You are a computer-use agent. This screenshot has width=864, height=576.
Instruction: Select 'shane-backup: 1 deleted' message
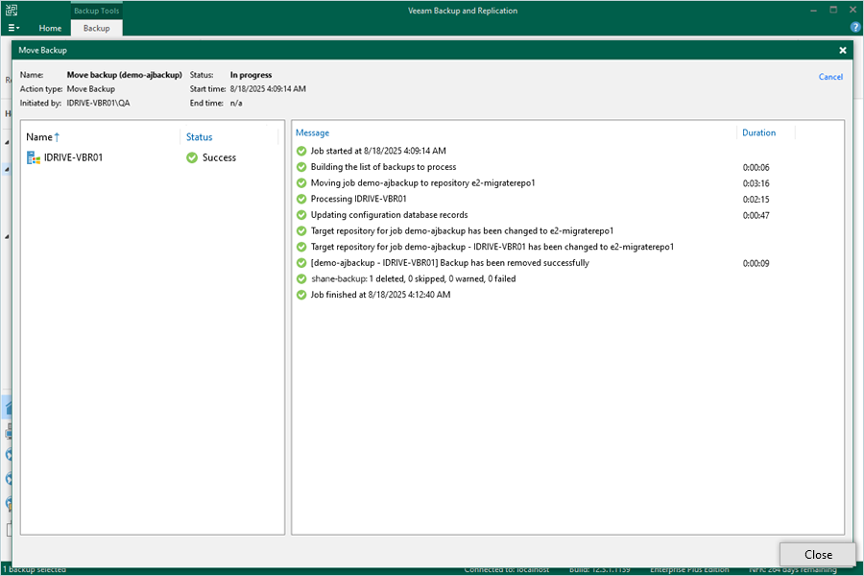(x=413, y=279)
